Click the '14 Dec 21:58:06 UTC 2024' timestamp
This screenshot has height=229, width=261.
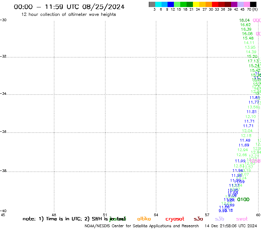coord(231,226)
